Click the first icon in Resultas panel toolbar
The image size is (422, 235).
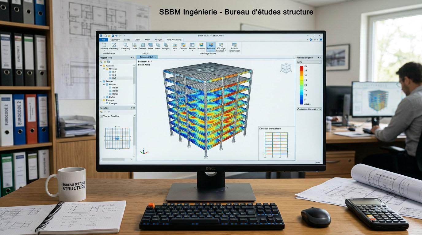pos(101,112)
